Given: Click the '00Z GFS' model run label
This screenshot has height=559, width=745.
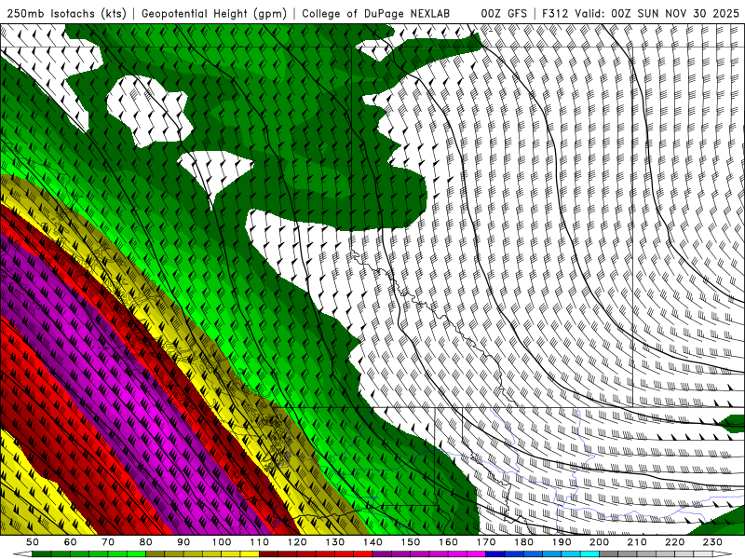Looking at the screenshot, I should (504, 14).
